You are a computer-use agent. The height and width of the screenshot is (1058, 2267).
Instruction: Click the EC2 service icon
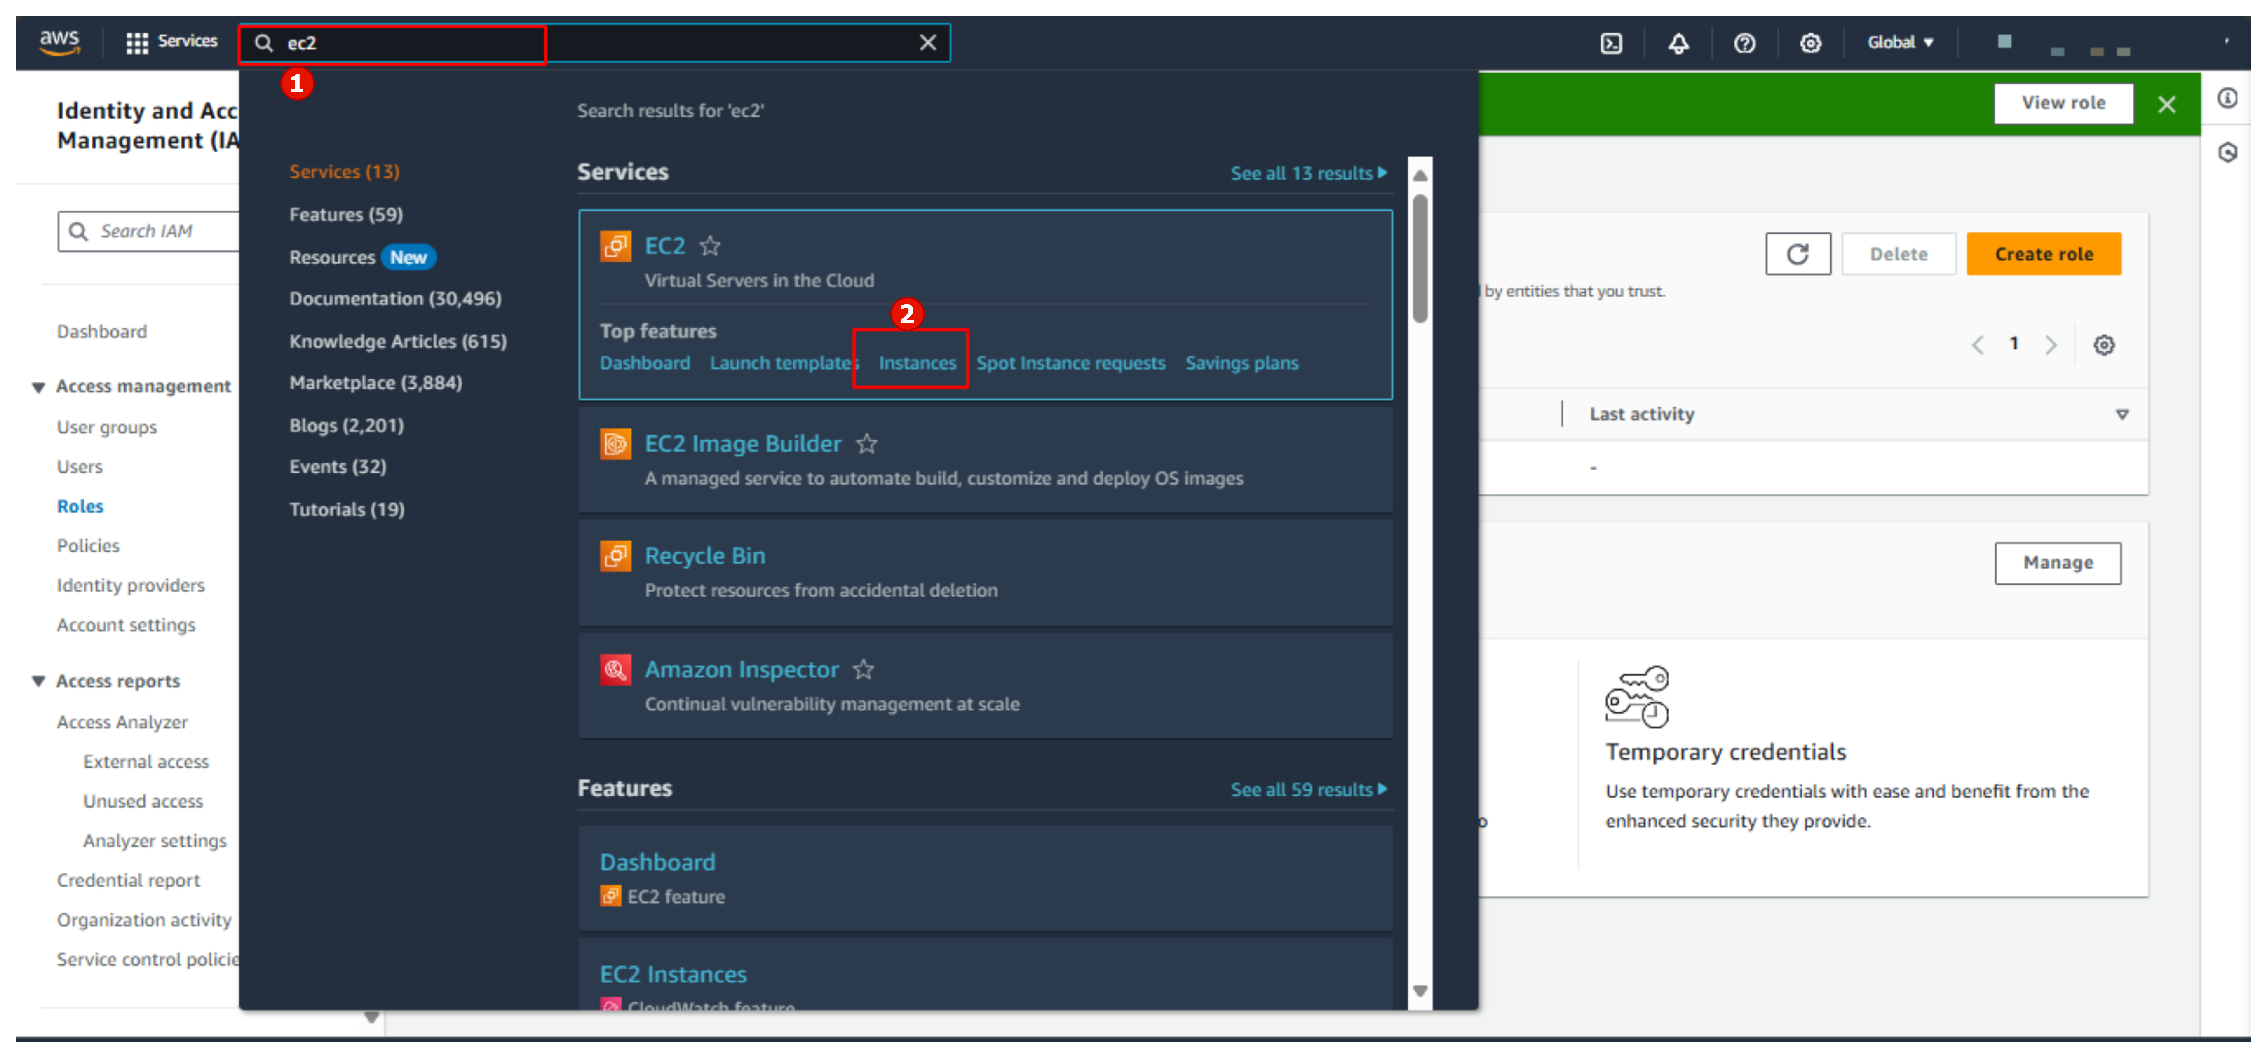tap(615, 246)
